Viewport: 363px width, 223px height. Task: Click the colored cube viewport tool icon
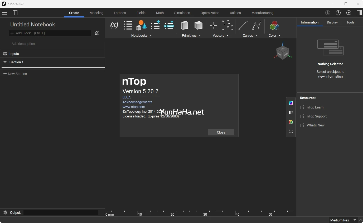pos(291,122)
